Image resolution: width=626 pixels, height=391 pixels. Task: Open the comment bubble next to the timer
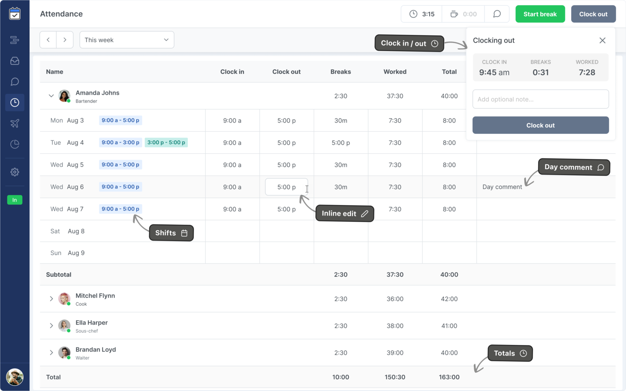click(497, 14)
